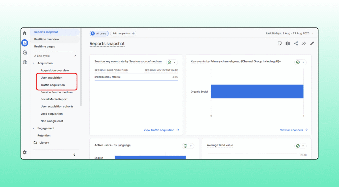Open the Advertising target icon
Screen dimensions: 339x187
(x=24, y=62)
